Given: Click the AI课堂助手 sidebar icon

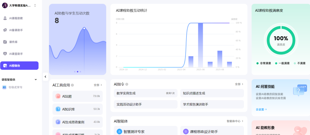Looking at the screenshot, I should pos(5,54).
